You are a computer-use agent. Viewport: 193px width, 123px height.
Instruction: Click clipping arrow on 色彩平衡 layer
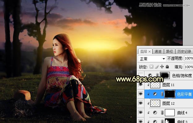tap(148, 94)
